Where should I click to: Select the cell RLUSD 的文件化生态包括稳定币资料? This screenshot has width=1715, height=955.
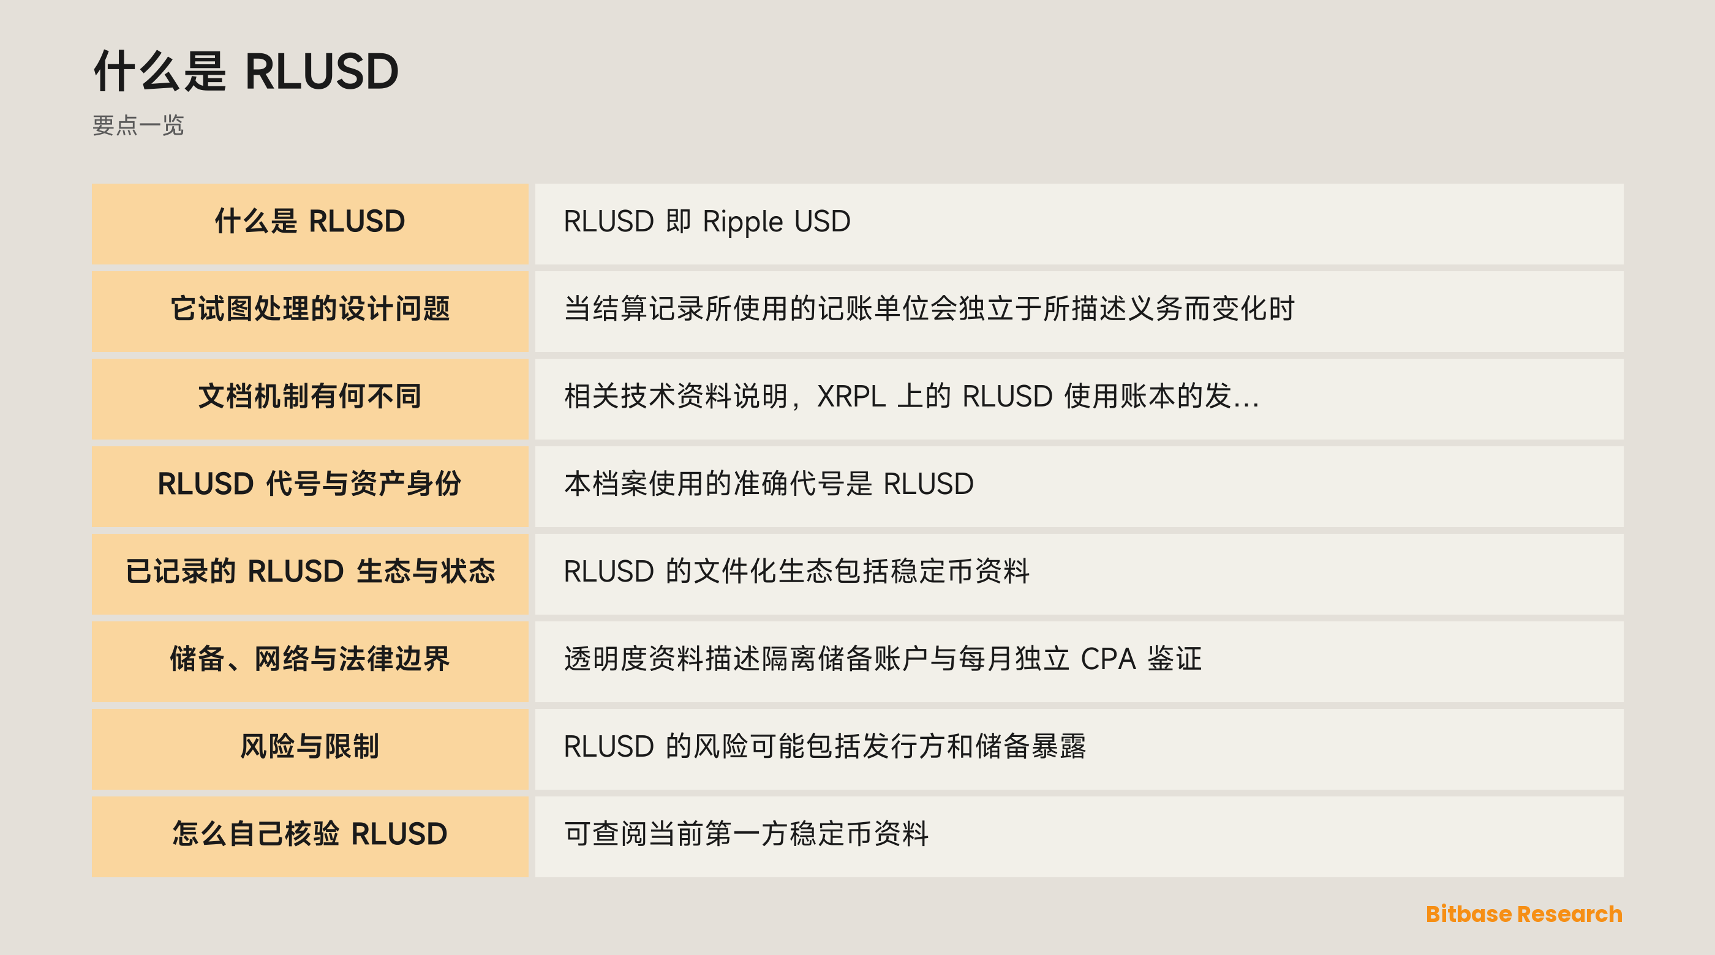1079,574
